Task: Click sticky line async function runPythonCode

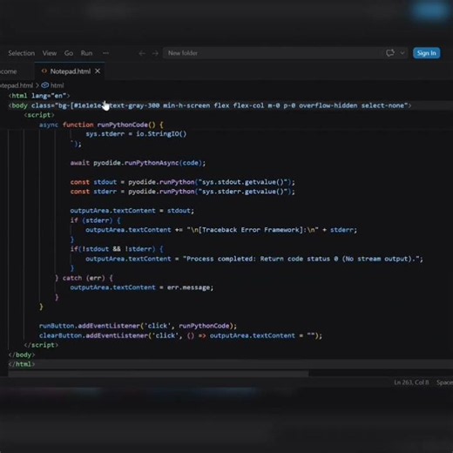Action: 101,125
